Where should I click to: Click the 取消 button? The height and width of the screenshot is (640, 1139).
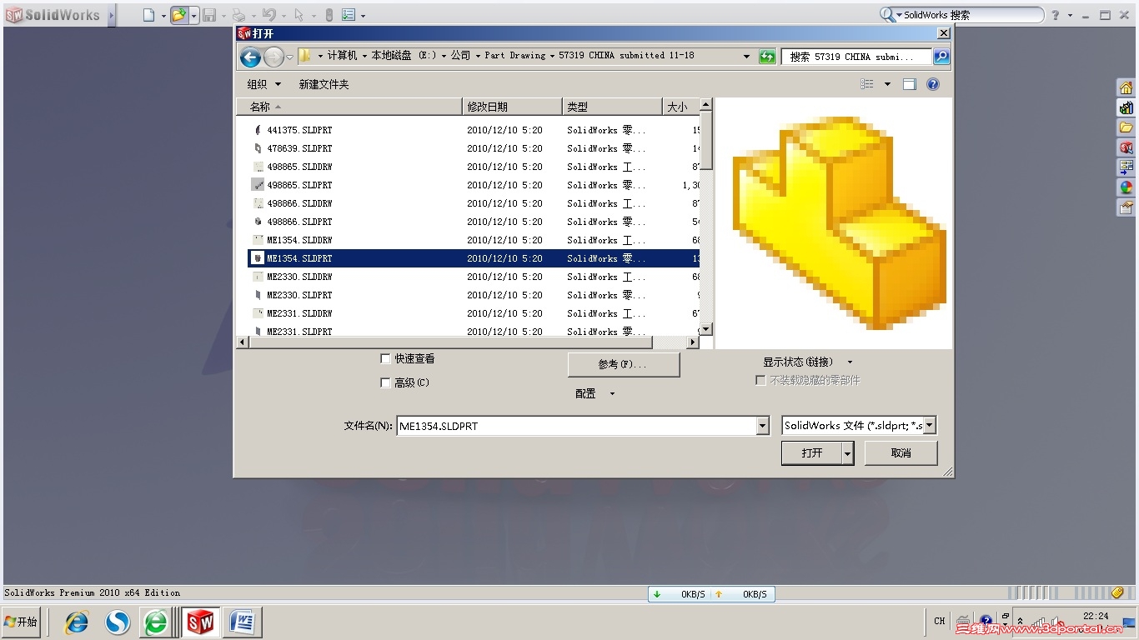click(901, 453)
